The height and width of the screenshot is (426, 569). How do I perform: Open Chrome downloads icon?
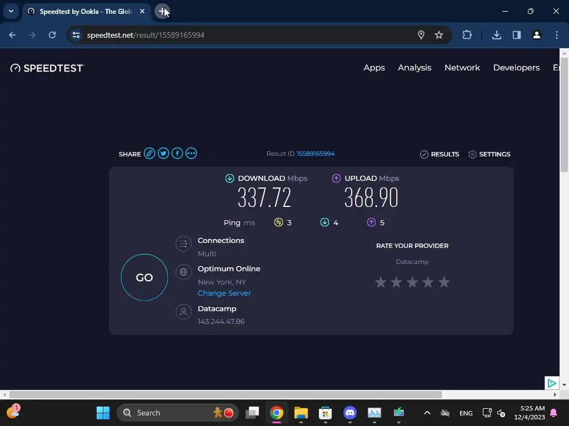(x=497, y=35)
